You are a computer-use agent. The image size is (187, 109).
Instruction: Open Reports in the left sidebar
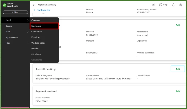[x=9, y=26]
